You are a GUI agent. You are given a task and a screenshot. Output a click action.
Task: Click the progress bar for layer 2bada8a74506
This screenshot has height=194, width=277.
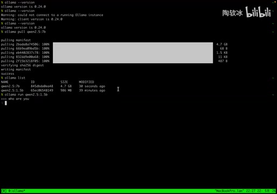(x=133, y=44)
